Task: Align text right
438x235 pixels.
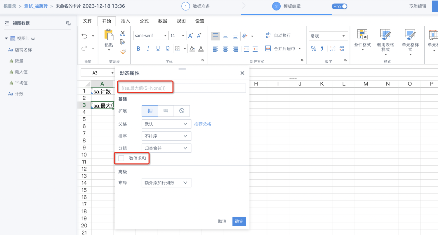Action: [x=235, y=49]
